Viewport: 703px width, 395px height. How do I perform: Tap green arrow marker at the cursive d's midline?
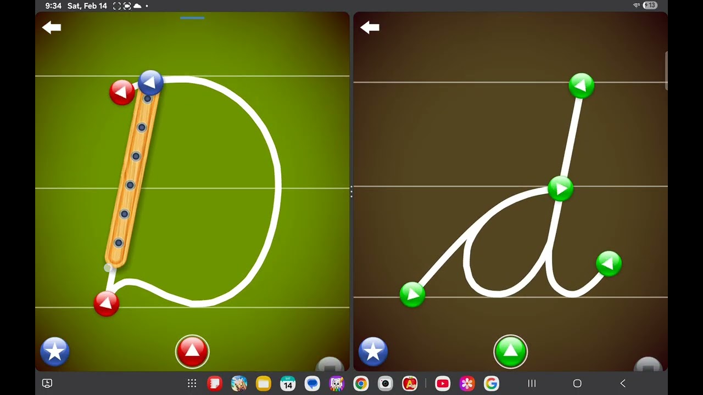(560, 189)
